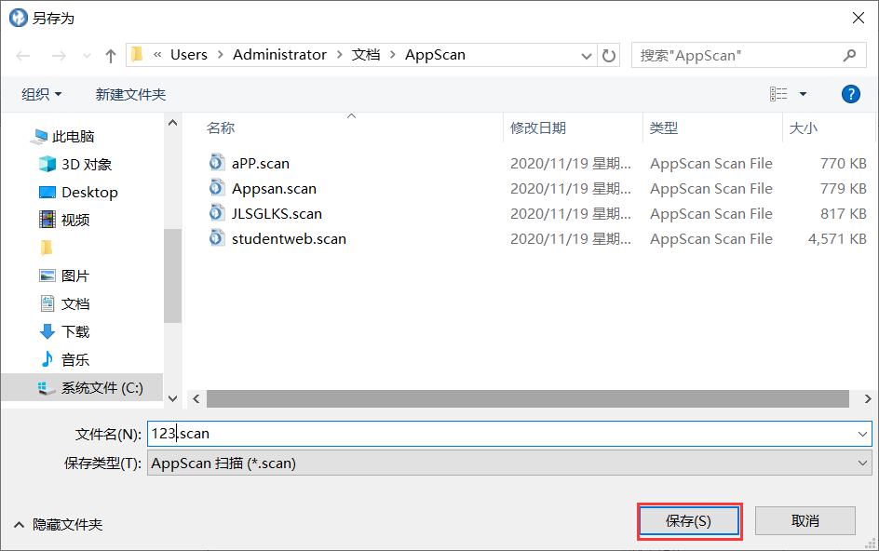
Task: Collapse folders with 隐藏文件夹
Action: 59,525
